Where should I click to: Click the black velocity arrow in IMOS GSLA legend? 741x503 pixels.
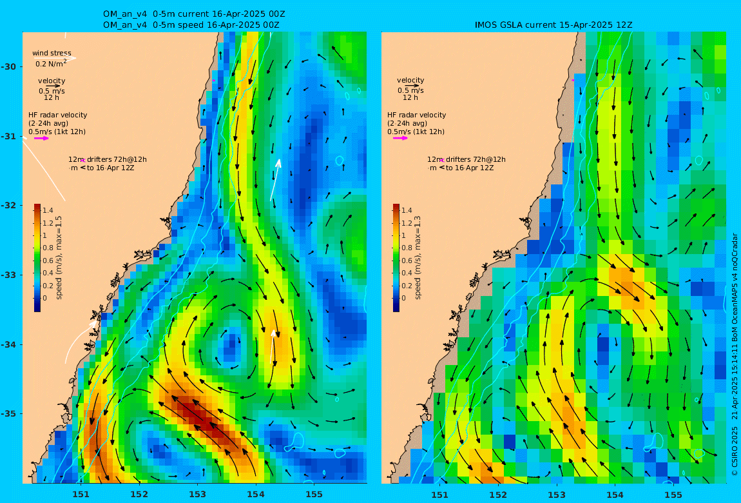click(x=411, y=86)
